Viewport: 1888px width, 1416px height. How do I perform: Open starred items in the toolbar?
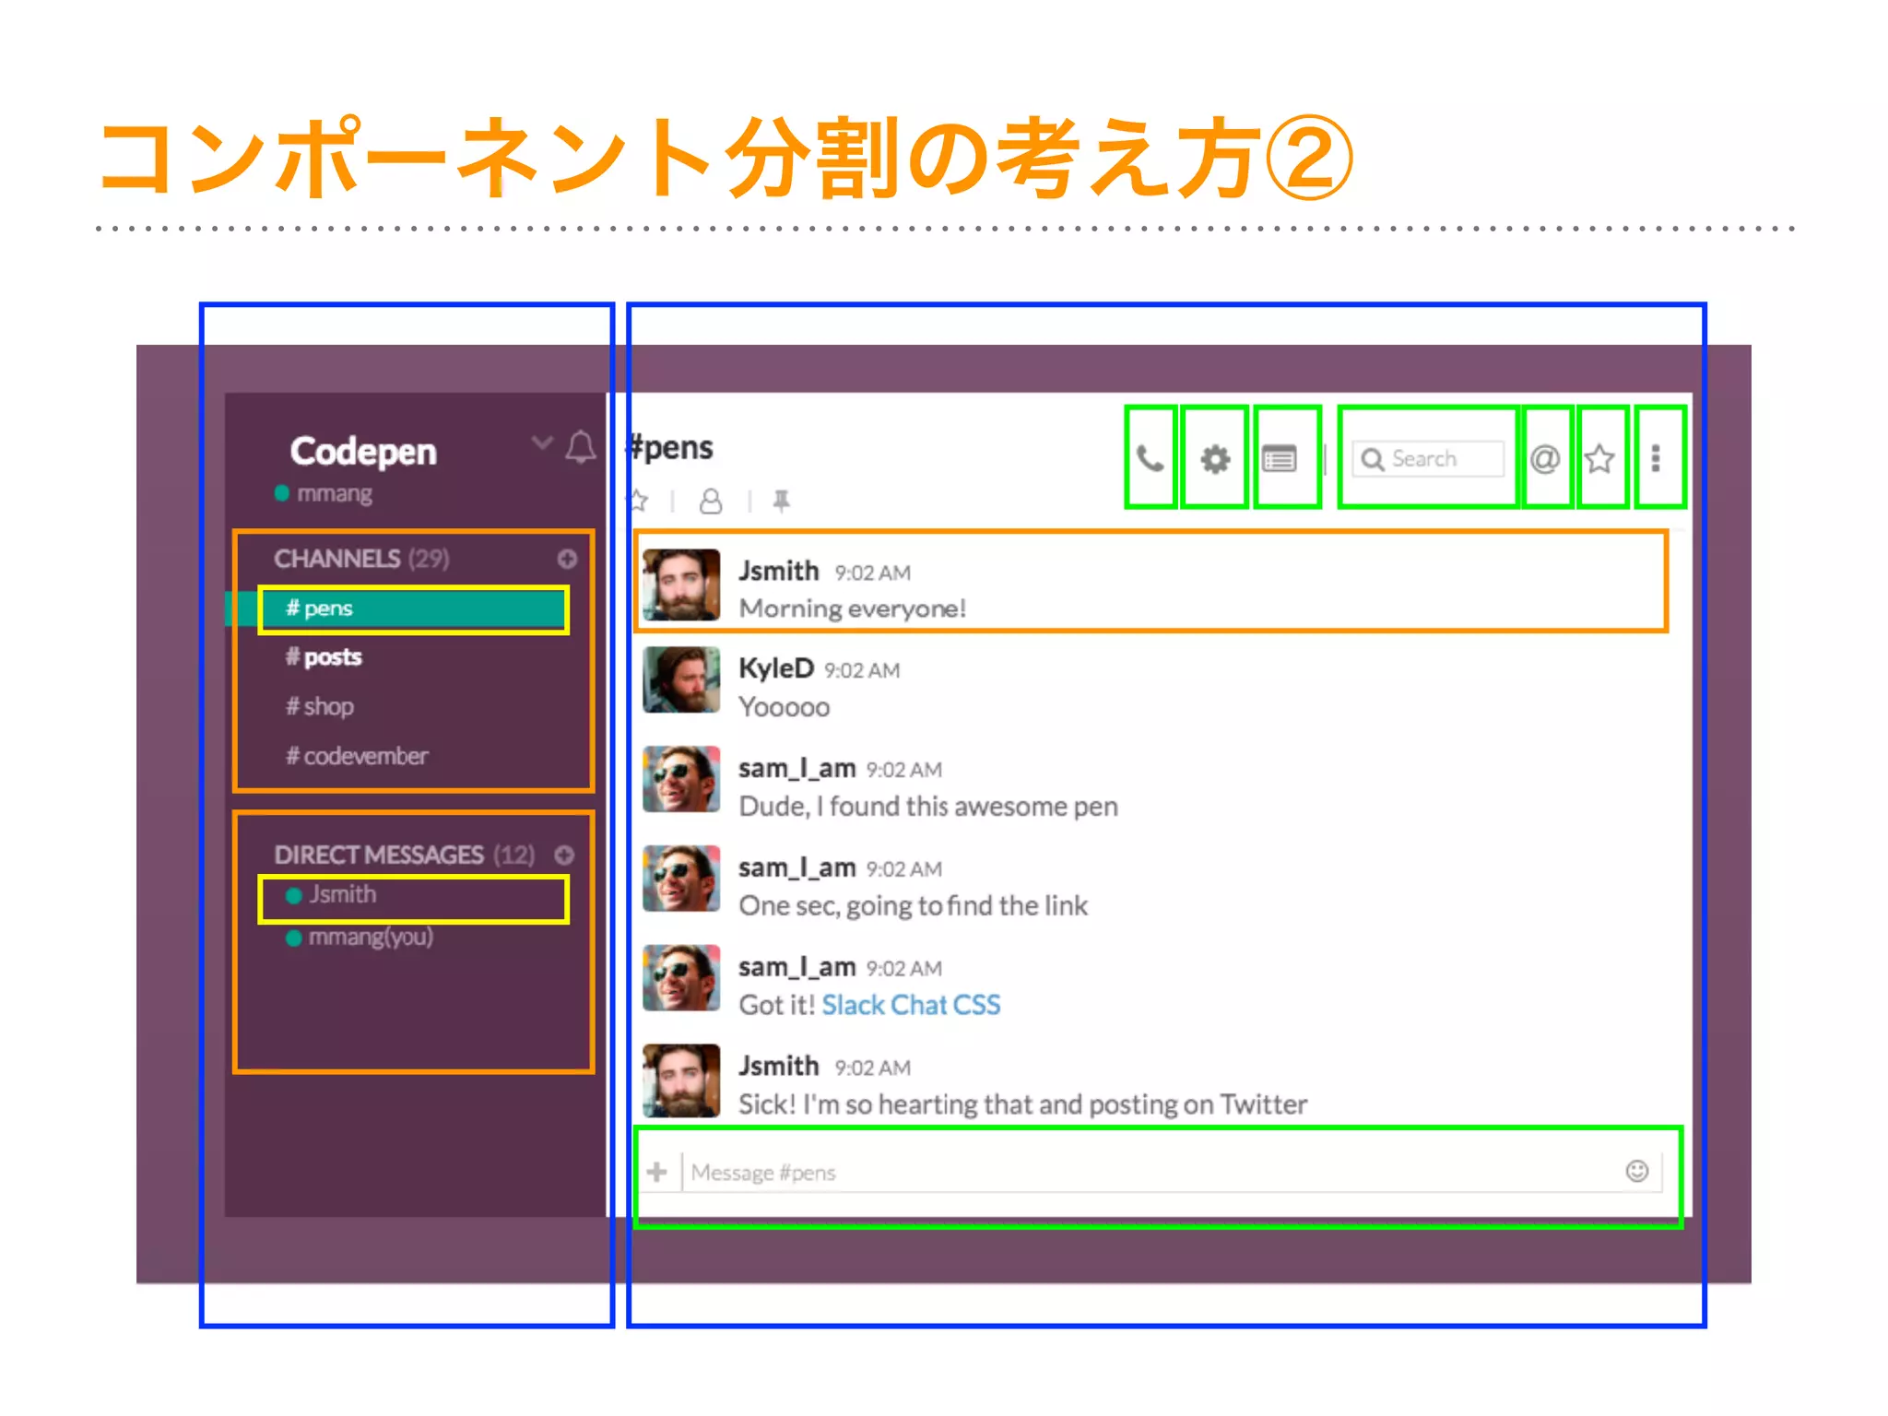(1600, 458)
